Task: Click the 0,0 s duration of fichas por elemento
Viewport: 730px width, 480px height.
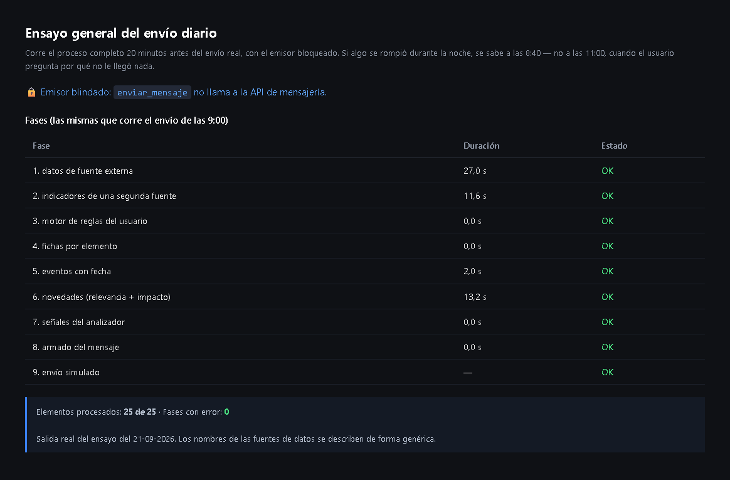Action: coord(472,247)
